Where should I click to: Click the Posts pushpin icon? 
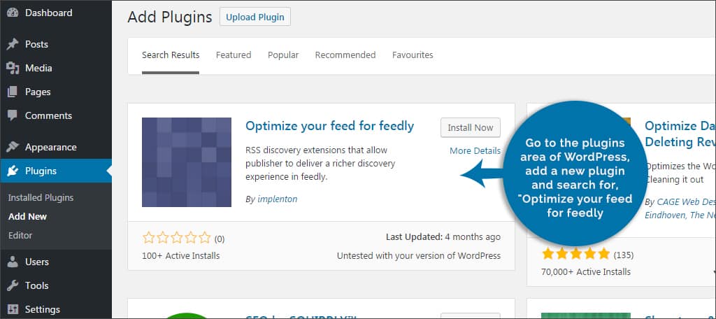pyautogui.click(x=13, y=44)
